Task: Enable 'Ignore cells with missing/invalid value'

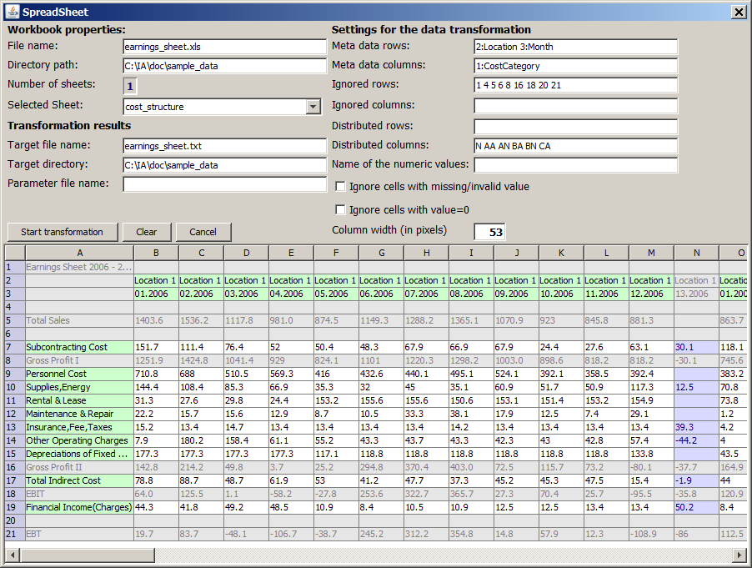Action: (x=339, y=187)
